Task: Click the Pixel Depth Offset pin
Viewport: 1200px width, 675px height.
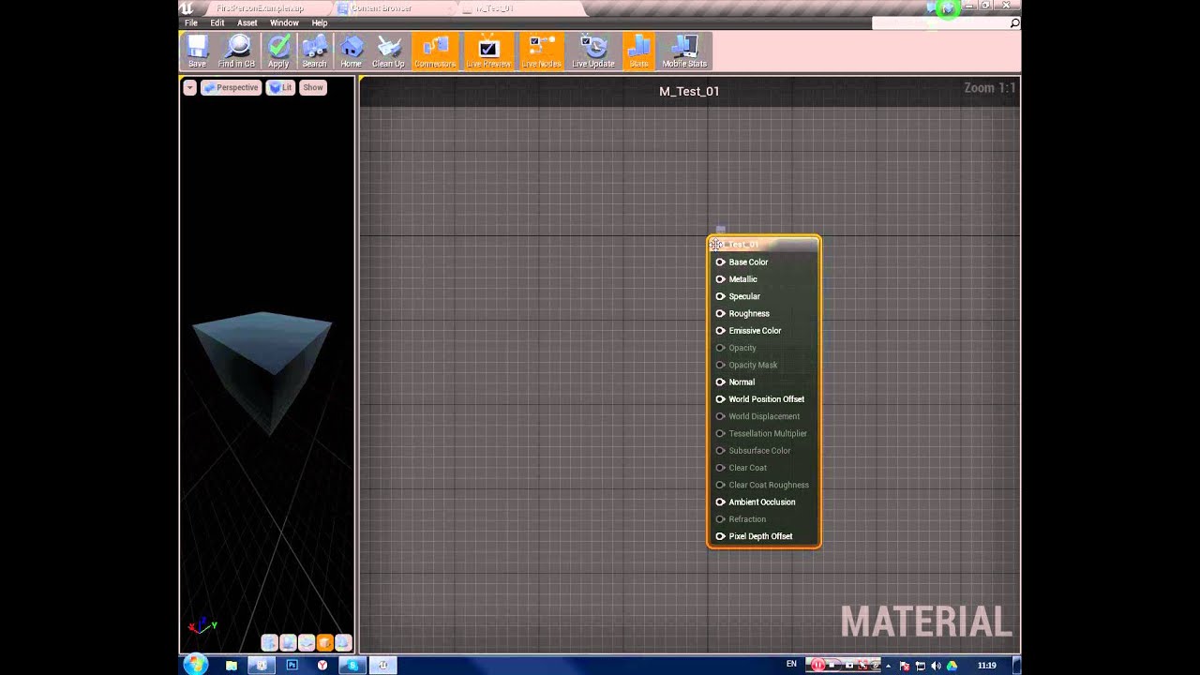Action: pos(720,536)
